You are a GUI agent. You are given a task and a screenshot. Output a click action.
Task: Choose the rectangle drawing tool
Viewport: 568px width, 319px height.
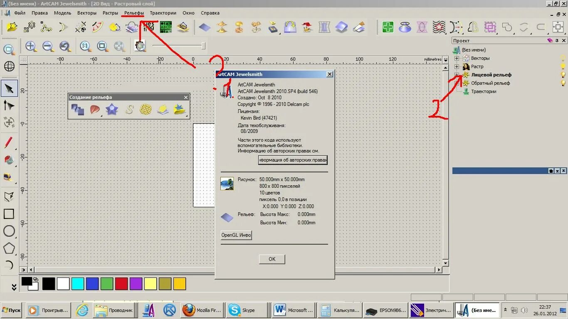9,214
